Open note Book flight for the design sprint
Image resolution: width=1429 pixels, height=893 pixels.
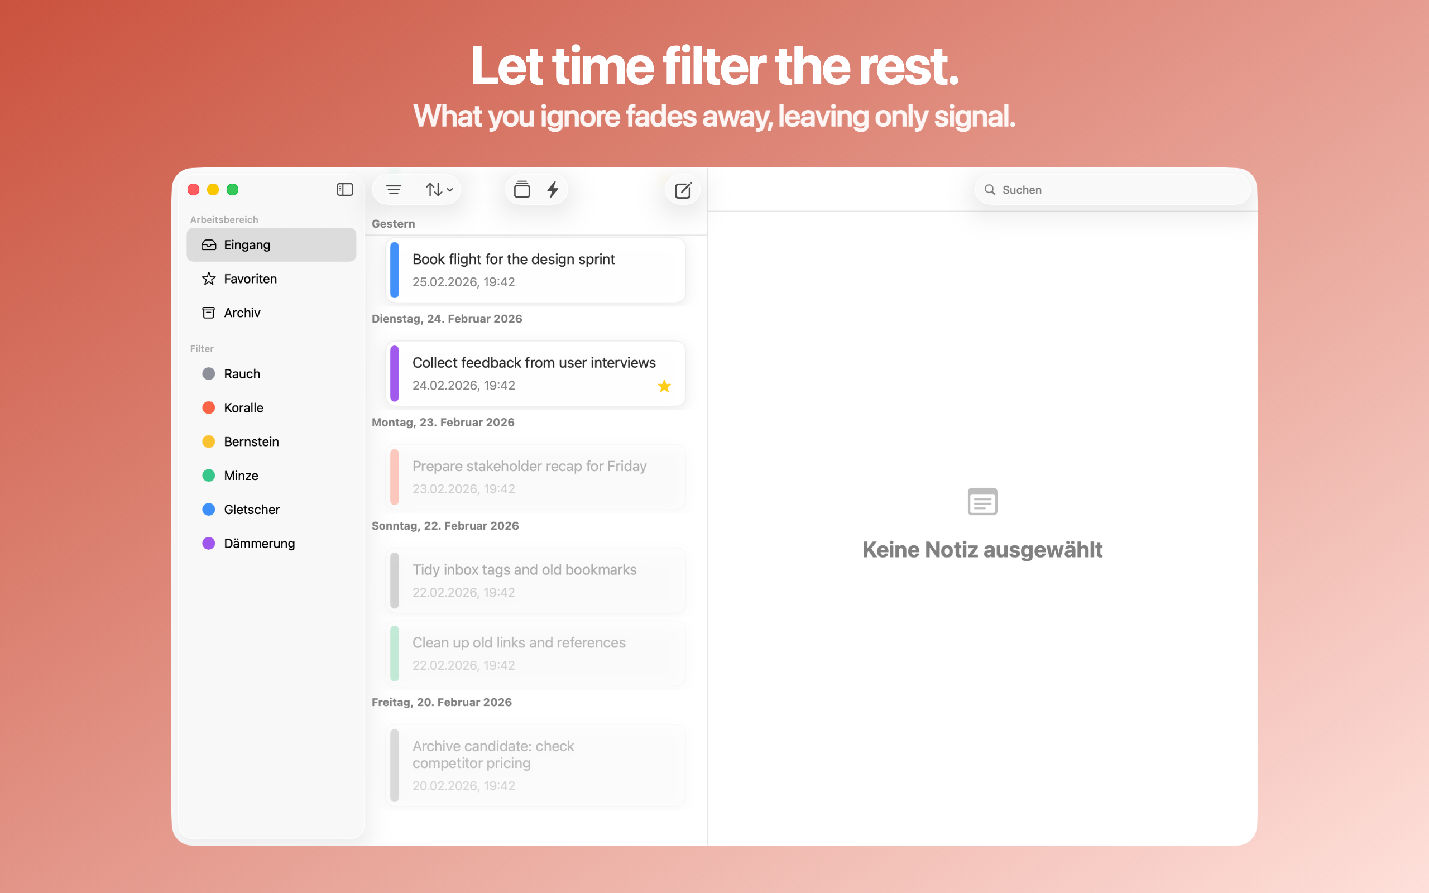point(535,270)
